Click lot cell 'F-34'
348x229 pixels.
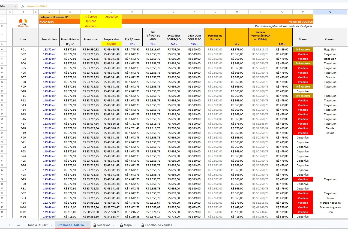point(23,203)
